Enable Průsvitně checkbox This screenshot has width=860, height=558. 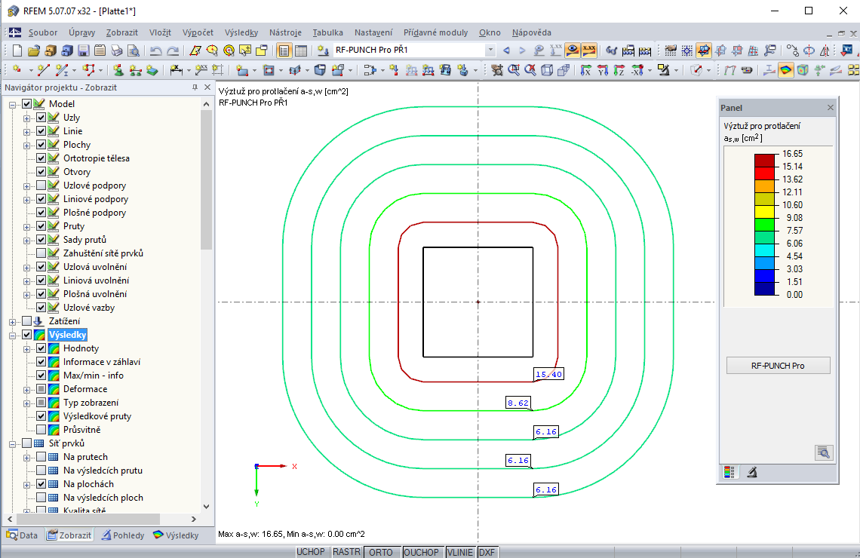[41, 430]
